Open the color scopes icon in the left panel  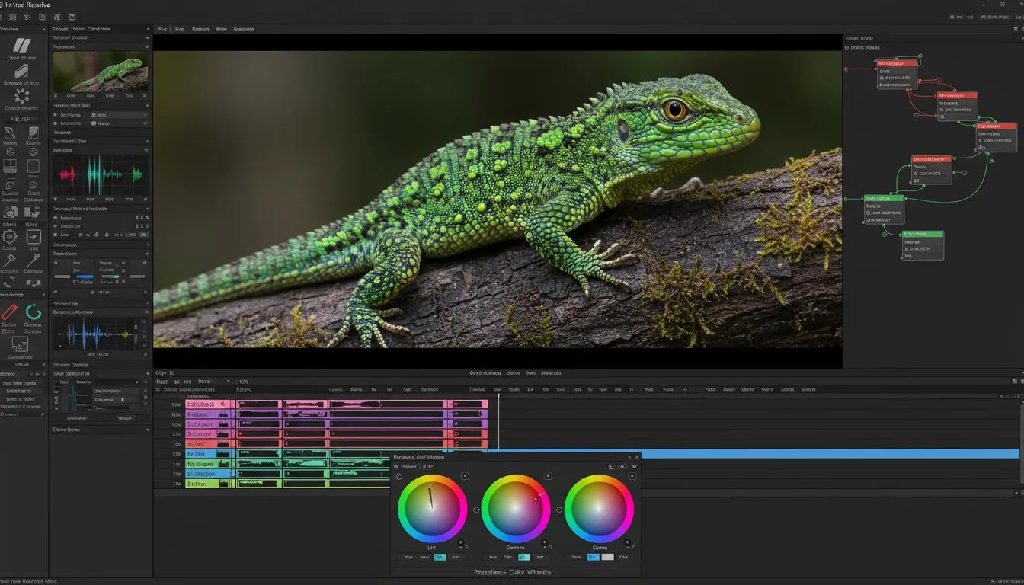coord(9,236)
